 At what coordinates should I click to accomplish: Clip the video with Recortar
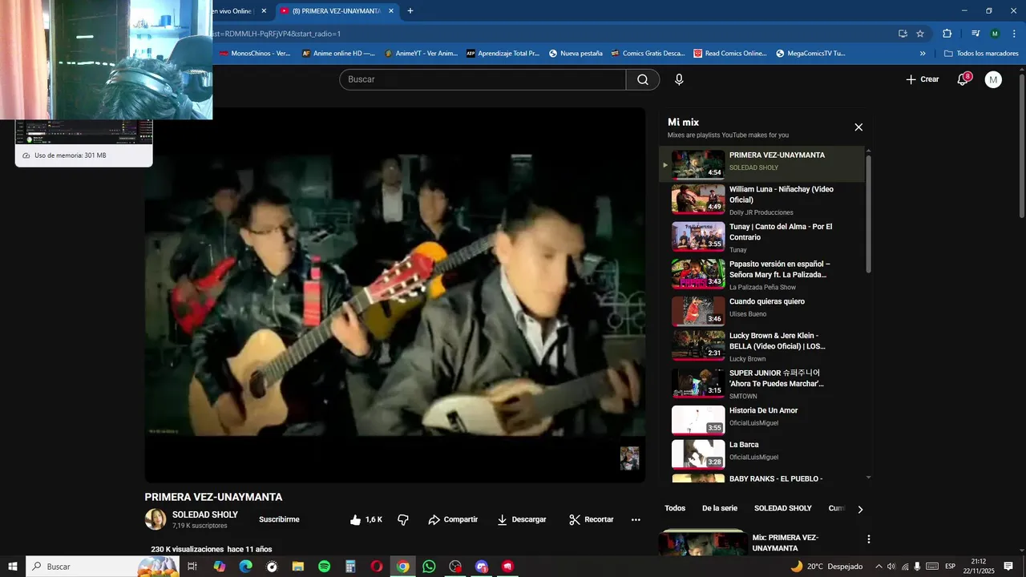pyautogui.click(x=592, y=519)
